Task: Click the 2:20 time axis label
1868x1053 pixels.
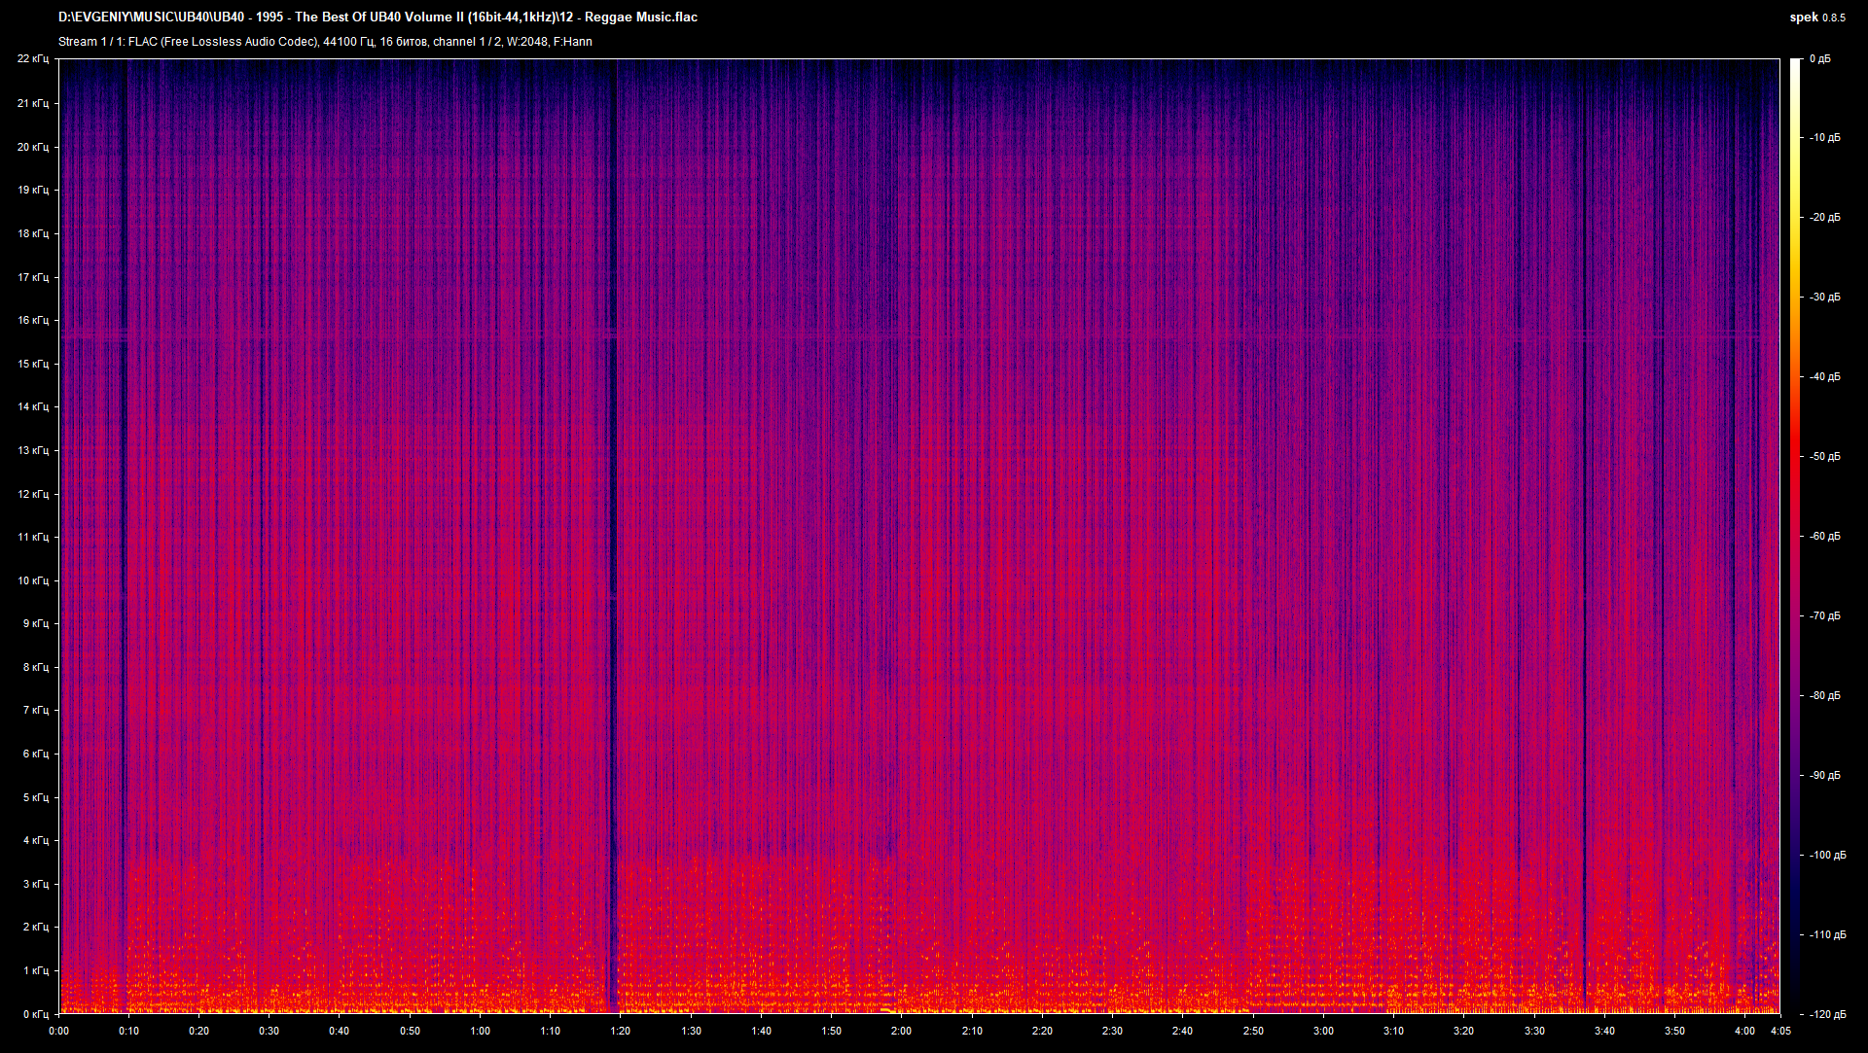Action: (1042, 1031)
